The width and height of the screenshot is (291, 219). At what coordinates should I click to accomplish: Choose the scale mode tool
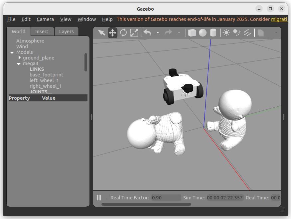(x=134, y=33)
